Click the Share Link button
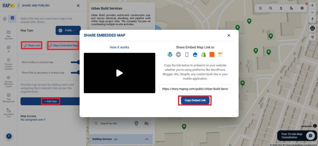Viewport: 318px width, 146px height. point(32,45)
